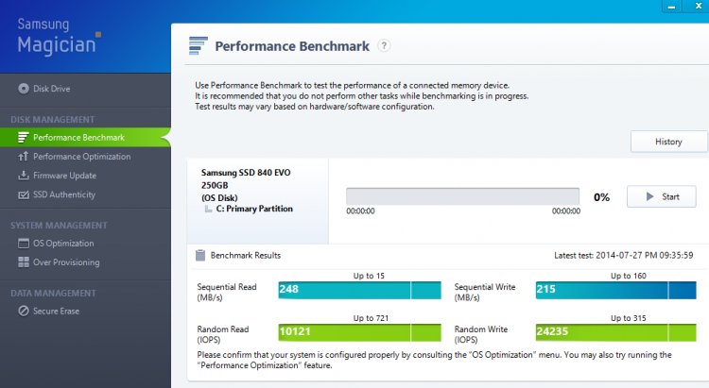Click the Random Write result bar

click(x=615, y=332)
